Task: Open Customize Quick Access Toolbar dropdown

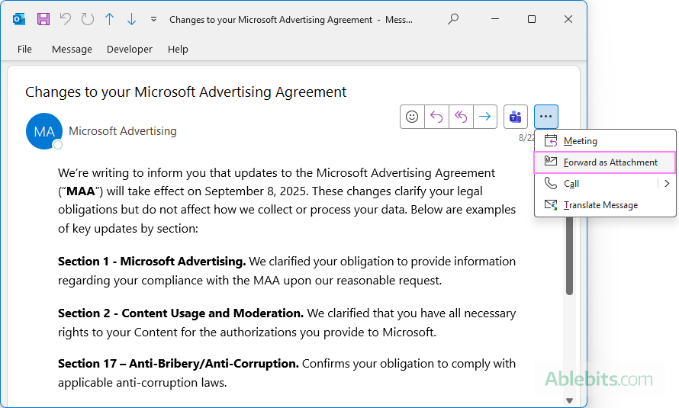Action: (153, 20)
